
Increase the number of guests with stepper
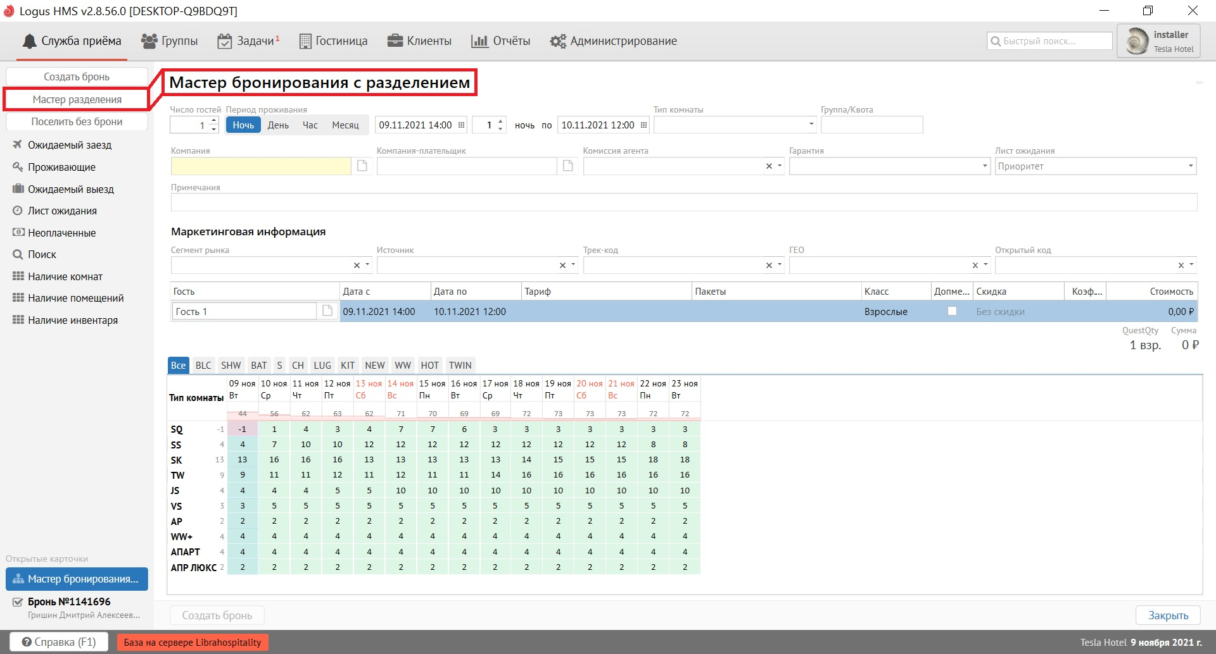pyautogui.click(x=214, y=121)
